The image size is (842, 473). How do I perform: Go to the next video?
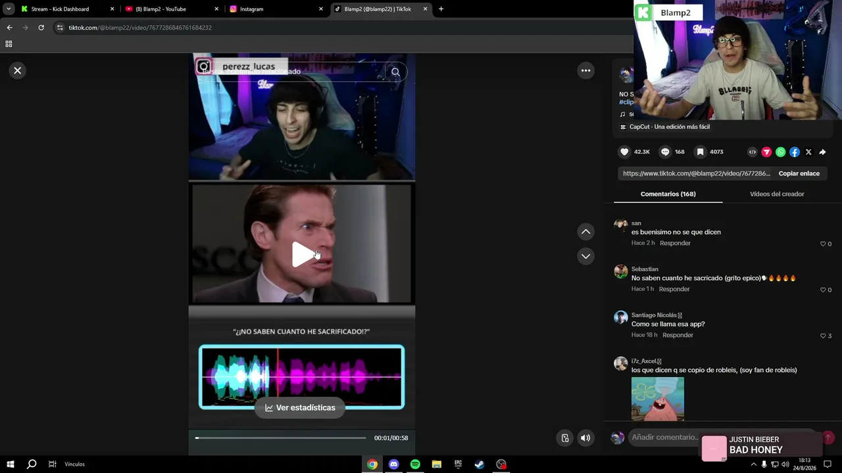585,256
